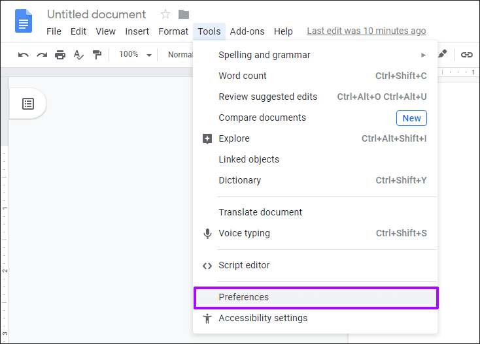480x344 pixels.
Task: Open Script editor menu item
Action: tap(315, 265)
